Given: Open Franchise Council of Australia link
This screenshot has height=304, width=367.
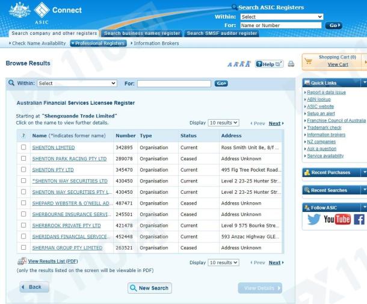Looking at the screenshot, I should (336, 120).
